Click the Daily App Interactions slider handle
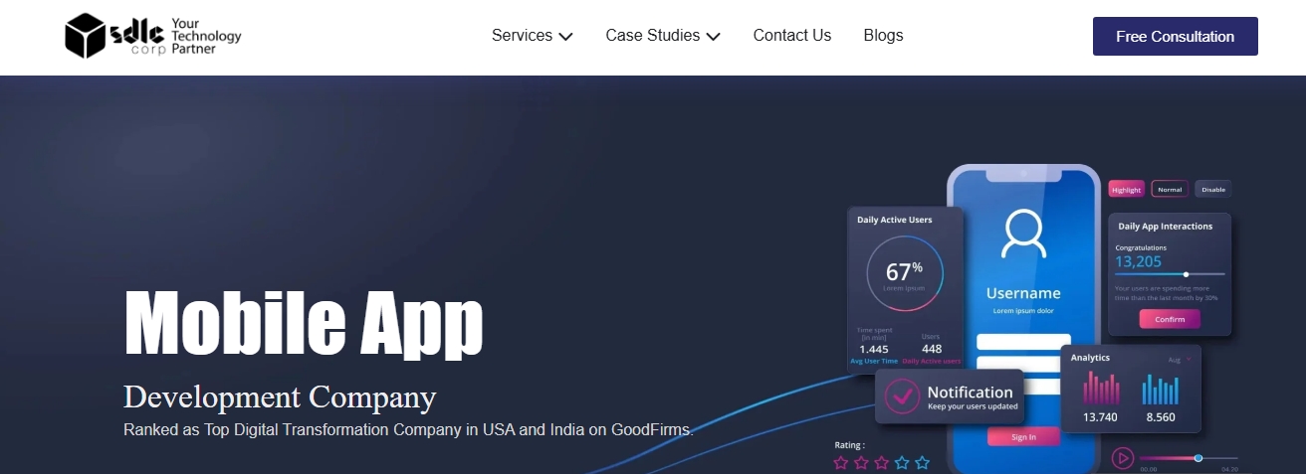Screen dimensions: 1306x474 (1186, 274)
